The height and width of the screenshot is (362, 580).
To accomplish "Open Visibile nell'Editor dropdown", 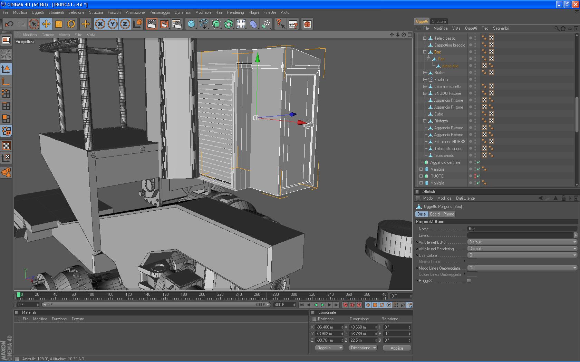I will (522, 242).
